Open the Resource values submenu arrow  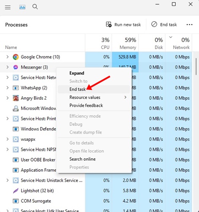tap(125, 97)
